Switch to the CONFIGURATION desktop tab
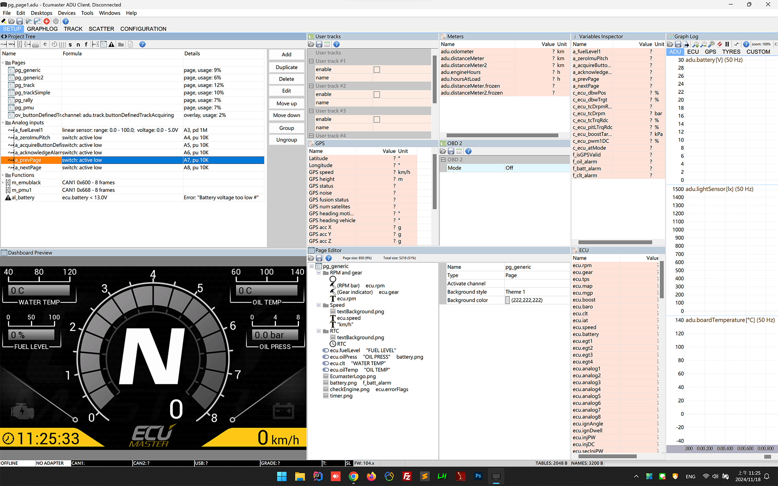Viewport: 778px width, 486px height. [x=143, y=29]
